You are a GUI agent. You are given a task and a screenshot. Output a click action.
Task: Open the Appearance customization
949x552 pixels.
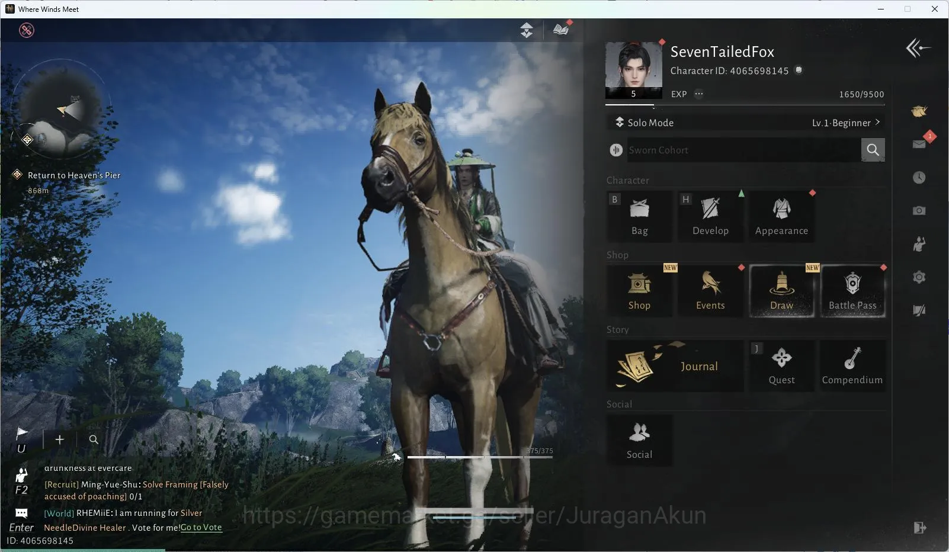(x=781, y=216)
